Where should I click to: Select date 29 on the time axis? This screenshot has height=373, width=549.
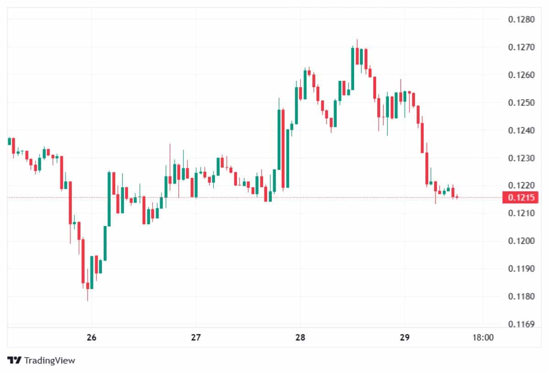tap(404, 338)
